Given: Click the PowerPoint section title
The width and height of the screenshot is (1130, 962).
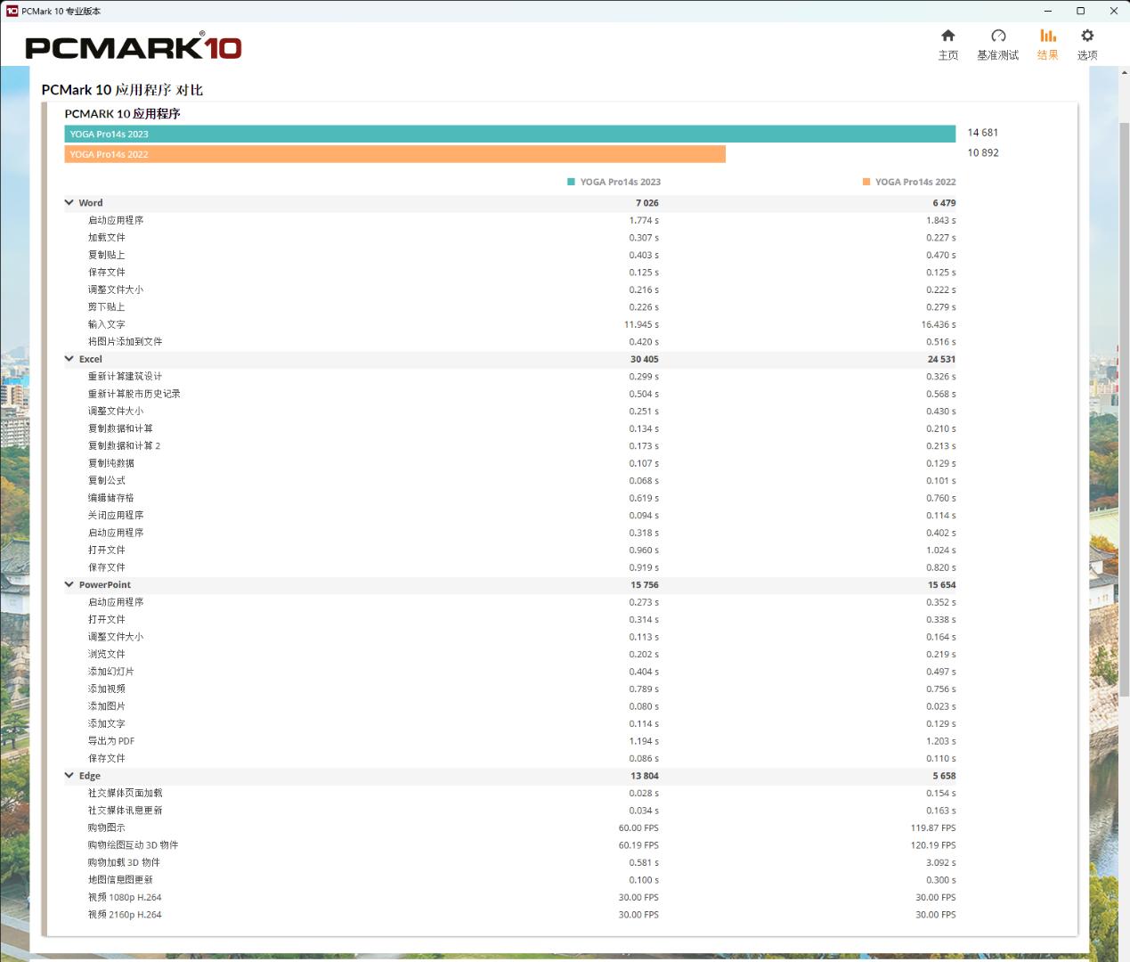Looking at the screenshot, I should click(105, 585).
